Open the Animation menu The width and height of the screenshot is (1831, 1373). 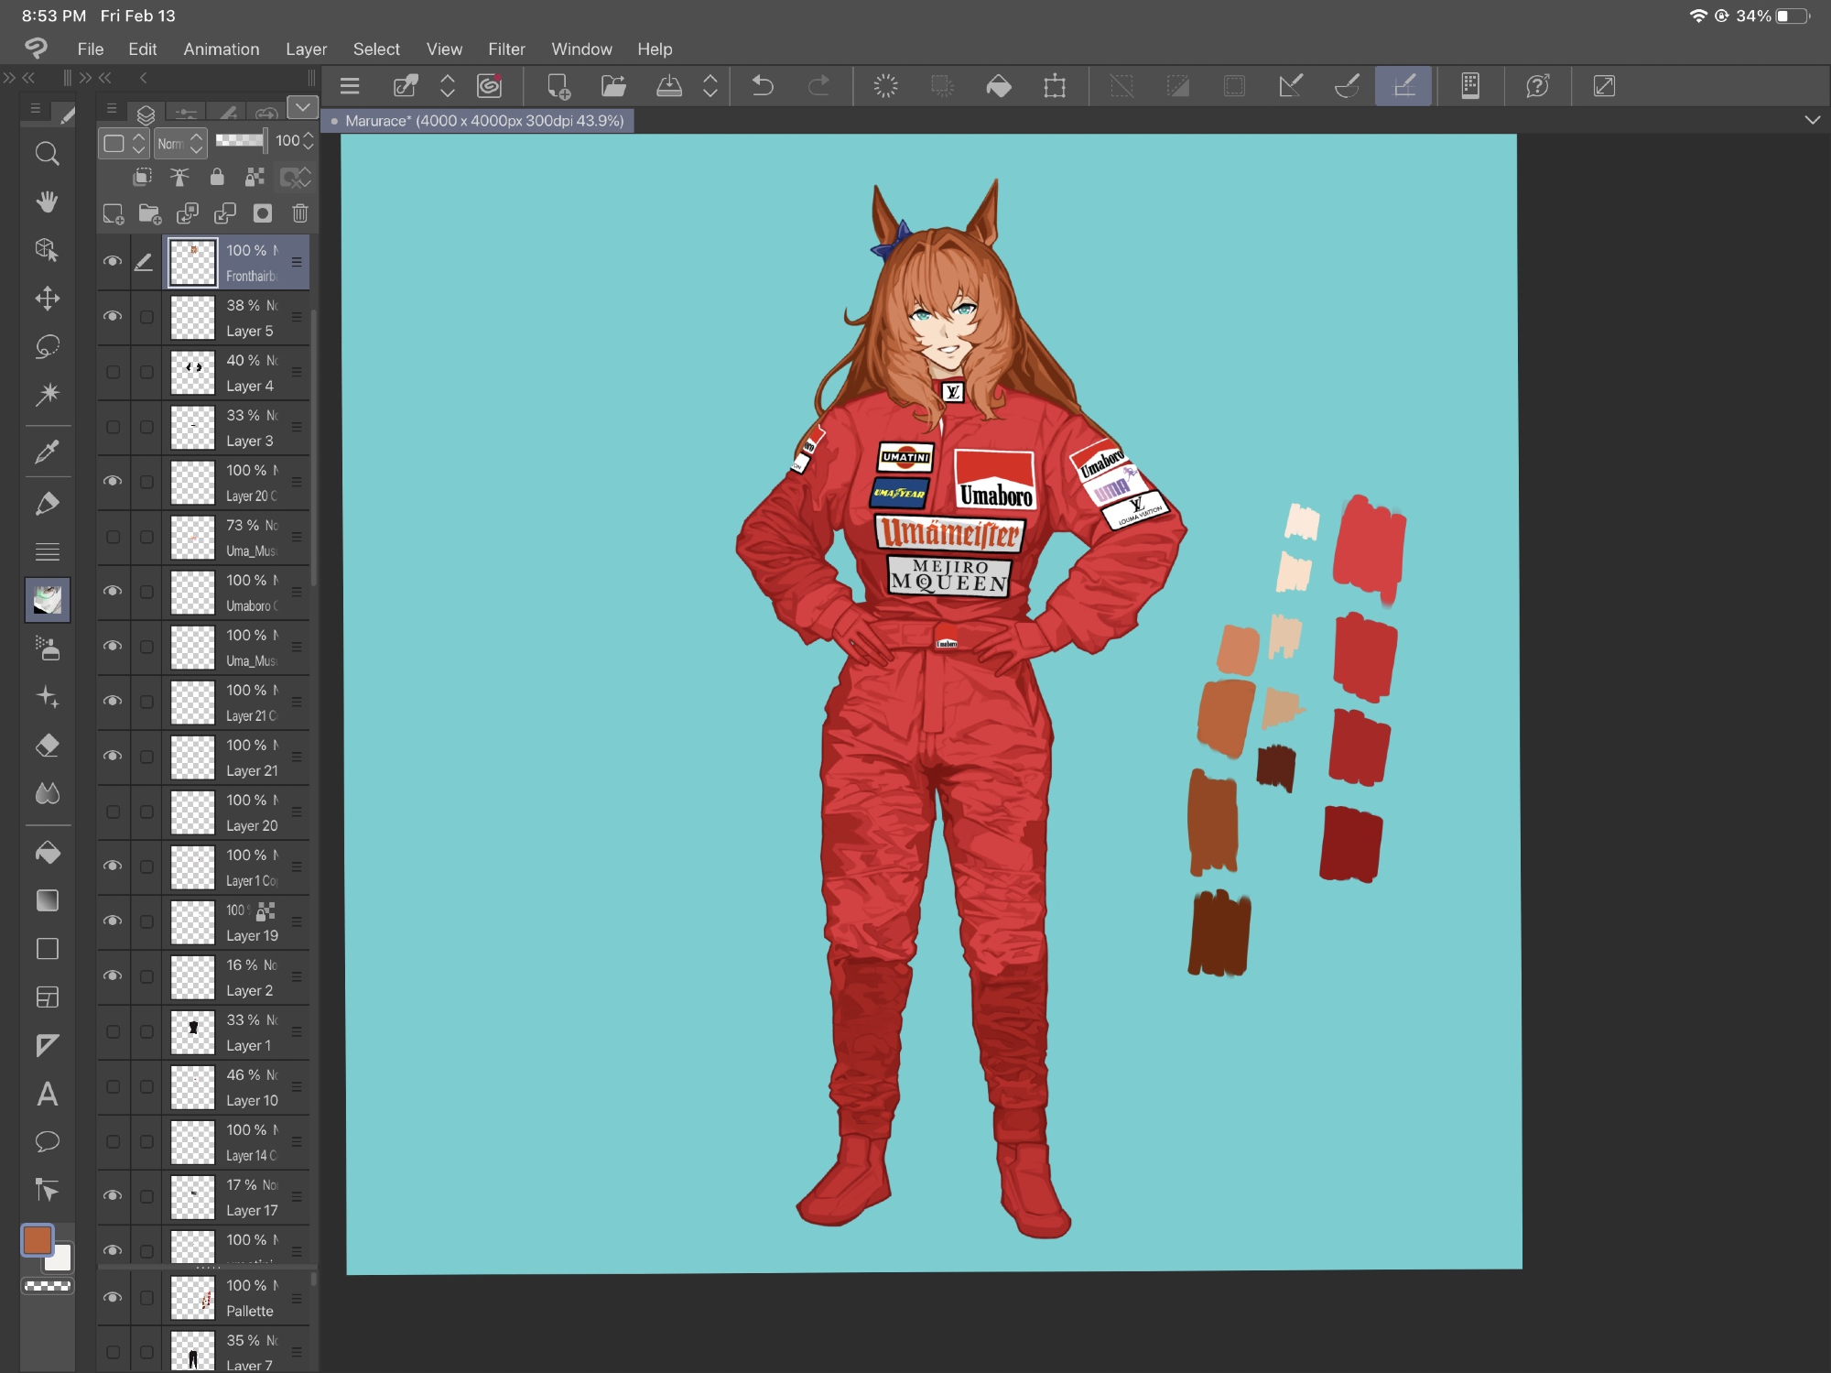[x=221, y=49]
